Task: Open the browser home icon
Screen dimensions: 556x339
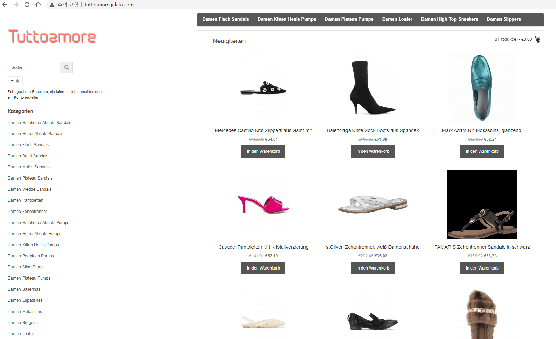Action: [x=38, y=5]
